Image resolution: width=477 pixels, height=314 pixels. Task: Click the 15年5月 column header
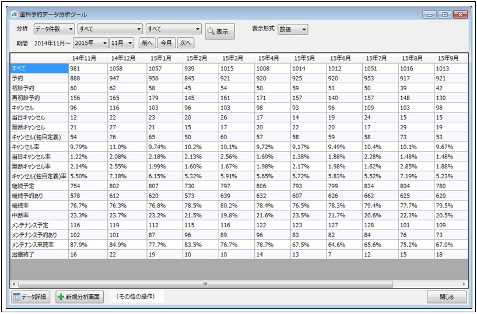coord(308,58)
